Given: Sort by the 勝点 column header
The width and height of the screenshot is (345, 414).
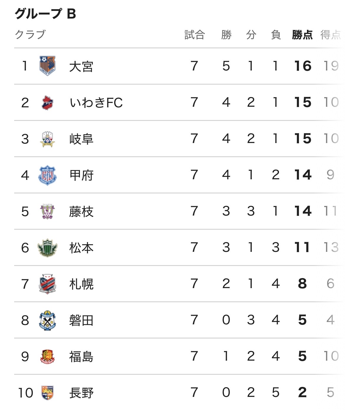Looking at the screenshot, I should [302, 35].
